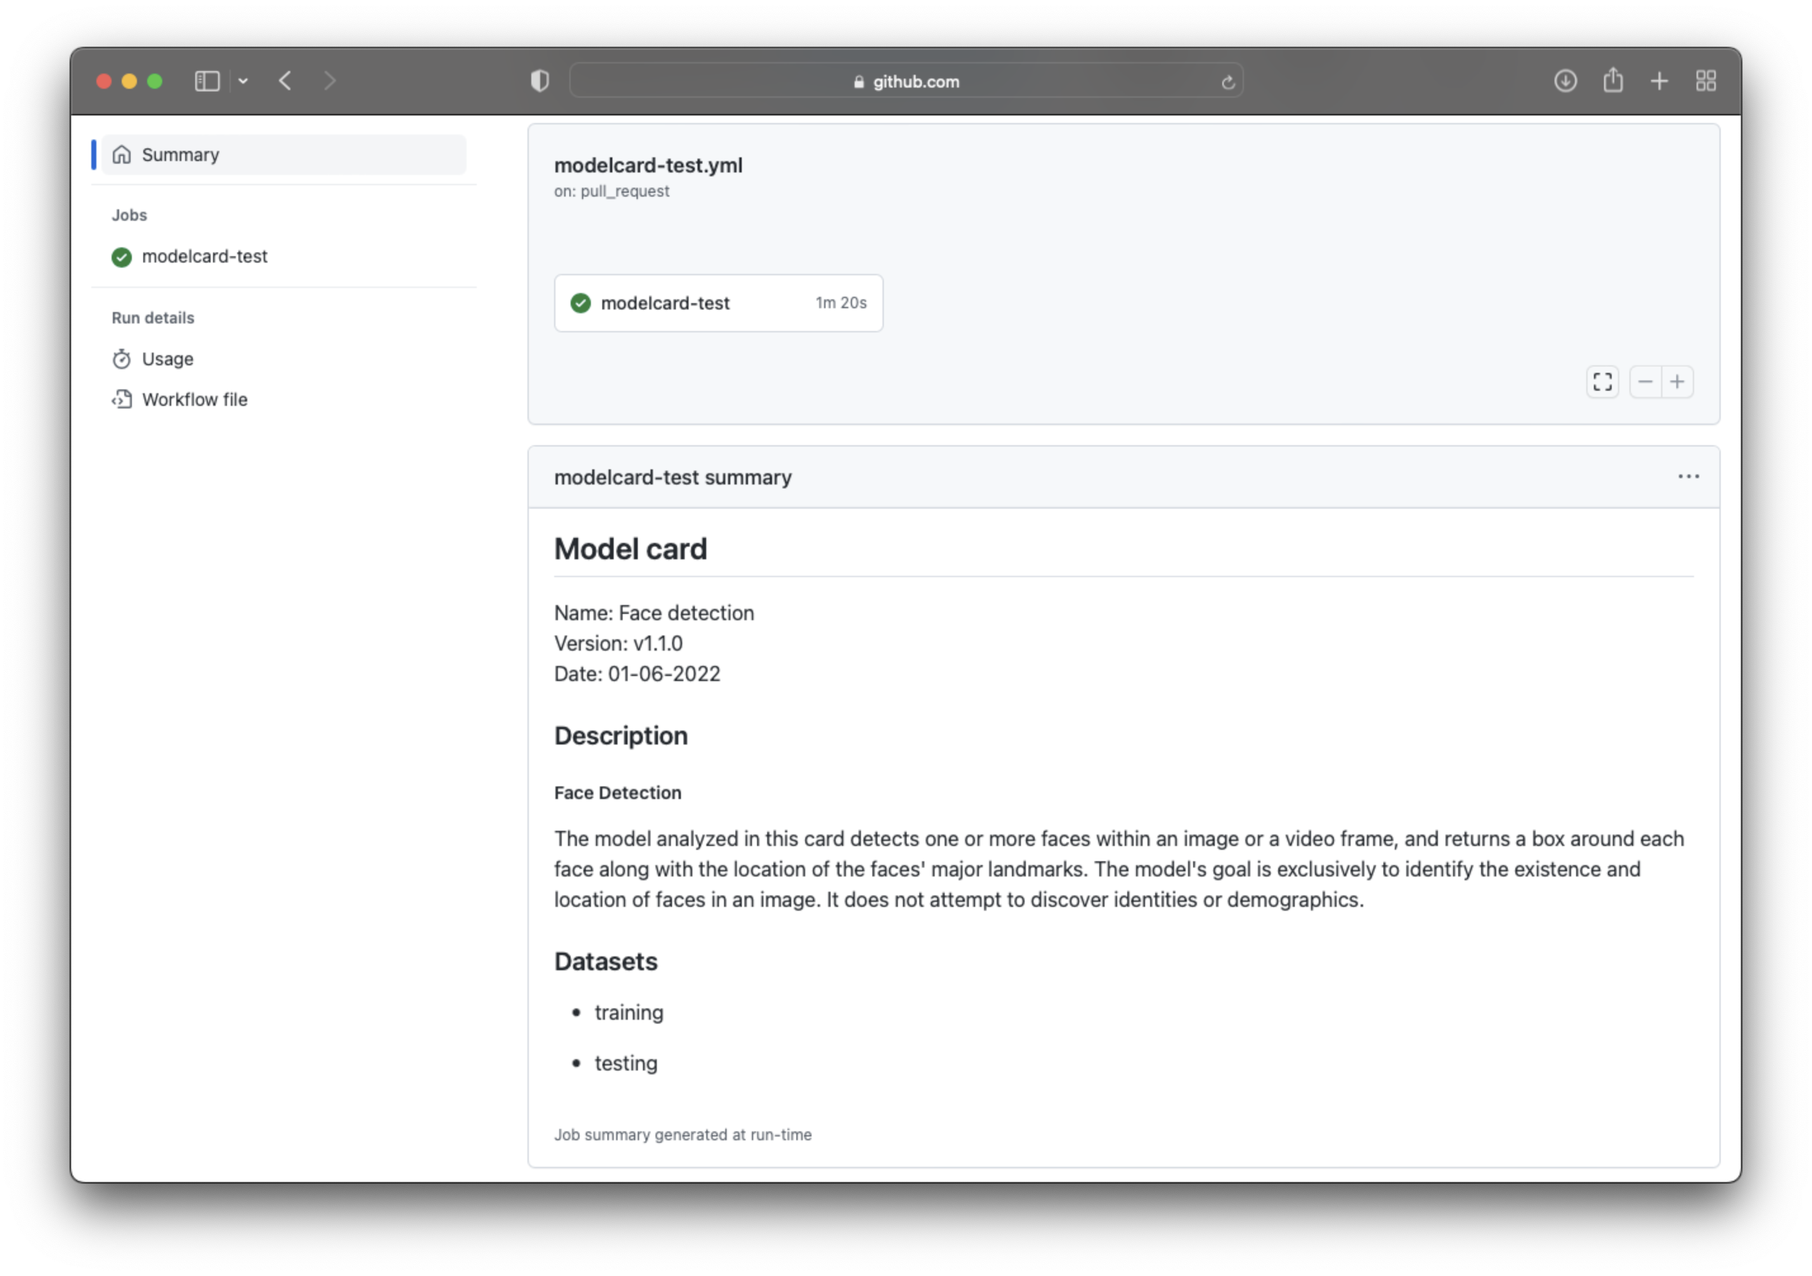
Task: Reload the page with the refresh icon
Action: coord(1228,82)
